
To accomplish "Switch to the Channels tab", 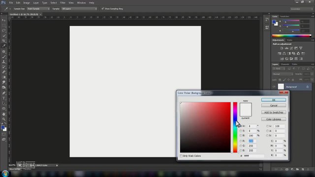I will click(285, 64).
